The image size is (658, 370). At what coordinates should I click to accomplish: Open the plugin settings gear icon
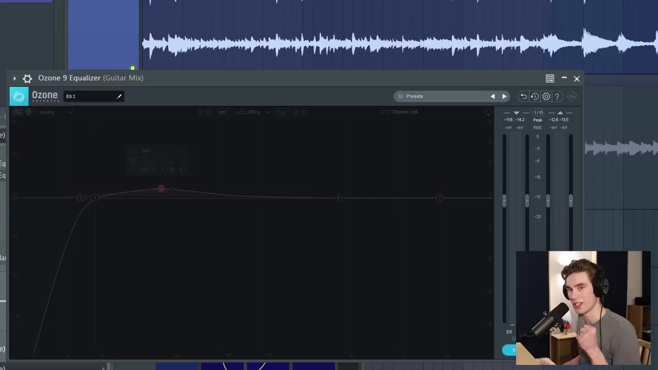pos(546,96)
